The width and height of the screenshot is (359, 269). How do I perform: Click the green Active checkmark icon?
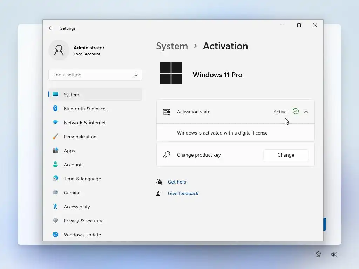(296, 111)
